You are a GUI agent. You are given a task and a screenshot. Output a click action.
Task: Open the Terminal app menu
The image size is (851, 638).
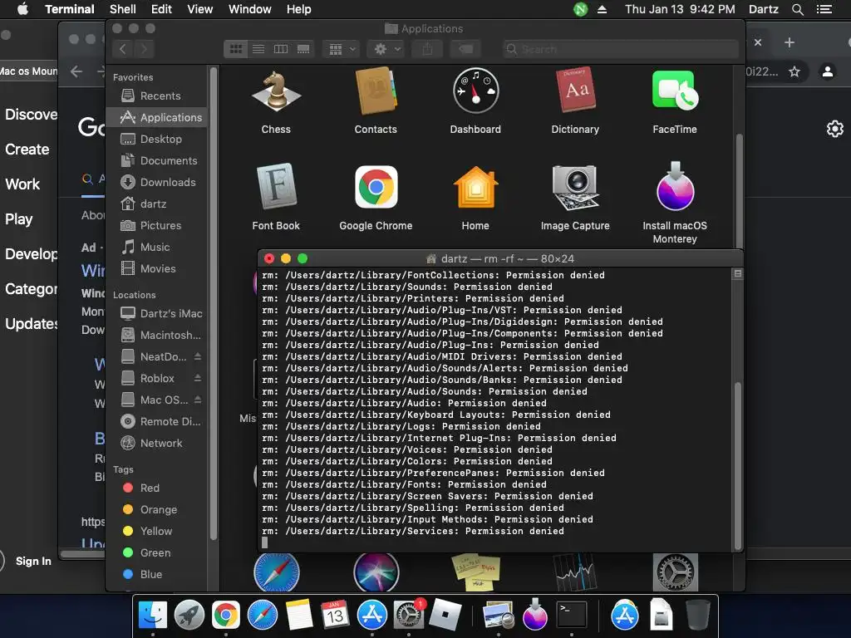(70, 9)
